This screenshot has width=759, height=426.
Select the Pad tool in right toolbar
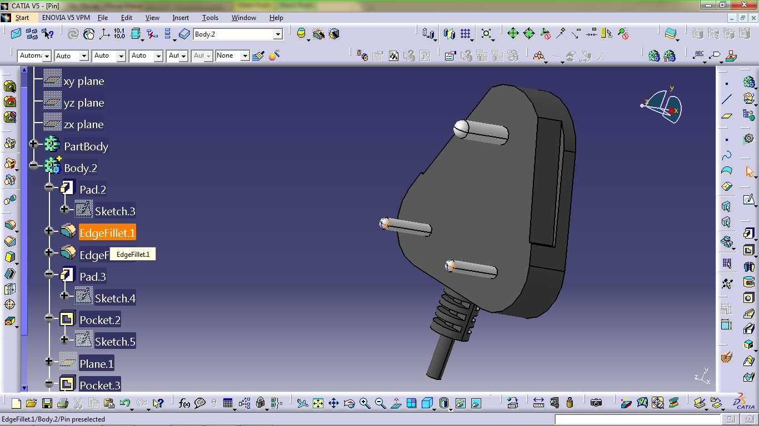click(749, 234)
